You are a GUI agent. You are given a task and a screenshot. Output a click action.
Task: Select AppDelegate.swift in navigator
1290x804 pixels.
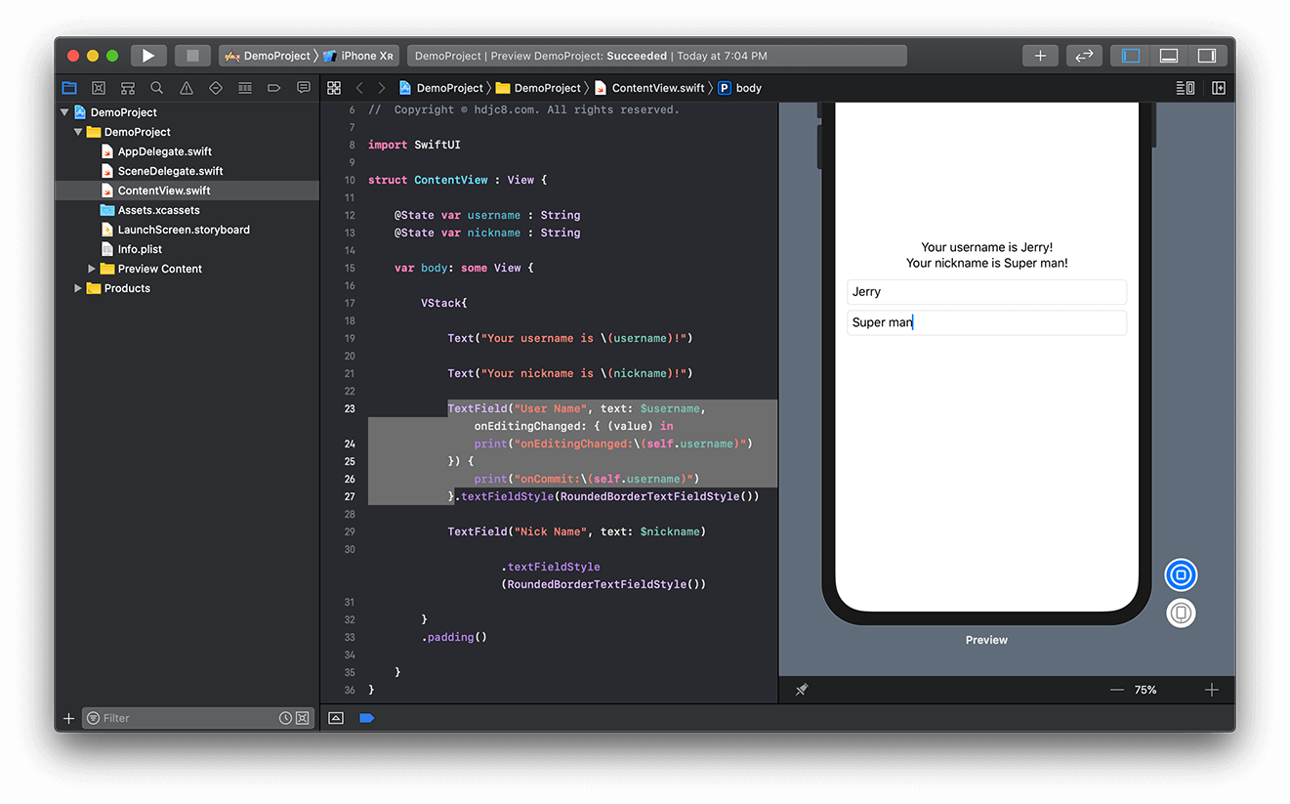click(x=164, y=151)
